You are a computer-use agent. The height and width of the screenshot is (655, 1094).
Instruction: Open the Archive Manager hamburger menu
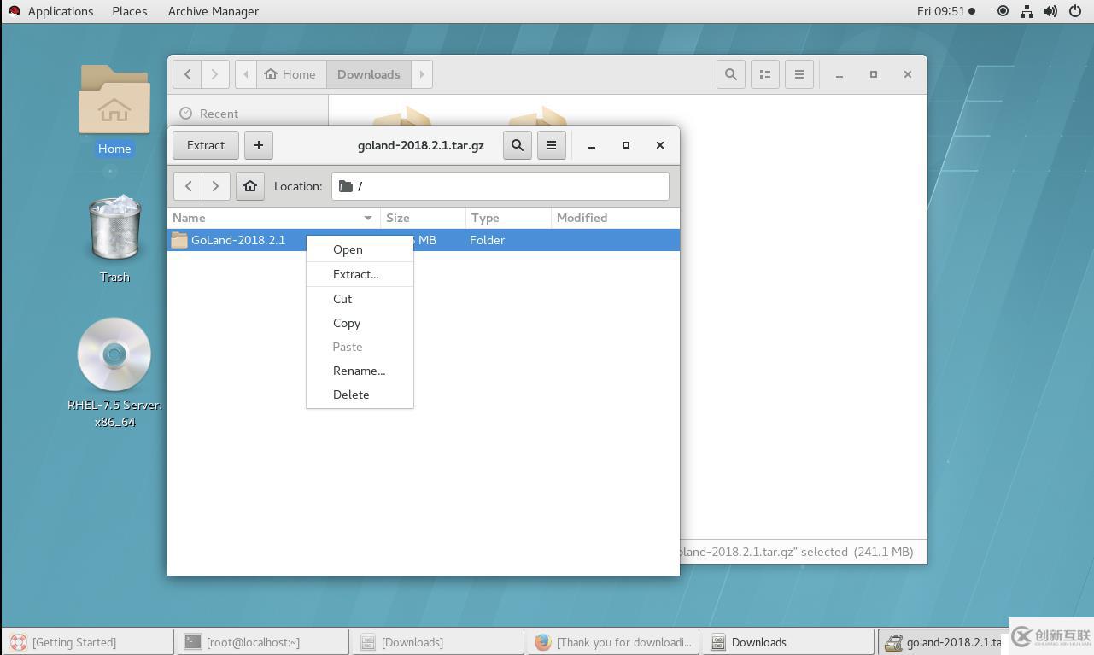pos(552,145)
